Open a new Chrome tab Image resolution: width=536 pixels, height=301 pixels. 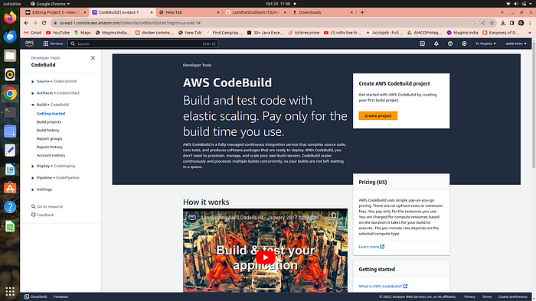point(362,12)
